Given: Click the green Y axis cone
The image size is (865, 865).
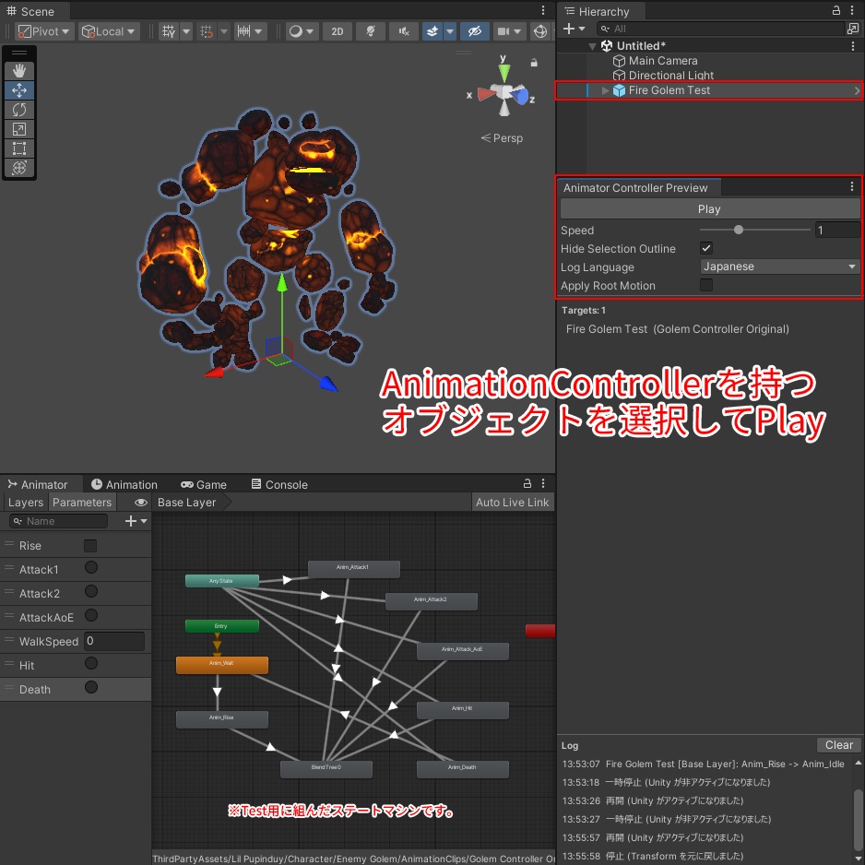Looking at the screenshot, I should (504, 72).
